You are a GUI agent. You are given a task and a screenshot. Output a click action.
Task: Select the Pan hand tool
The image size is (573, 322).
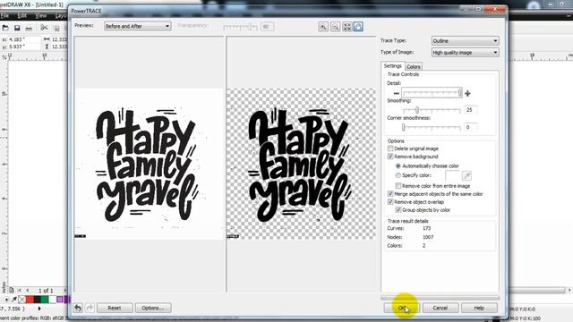358,27
